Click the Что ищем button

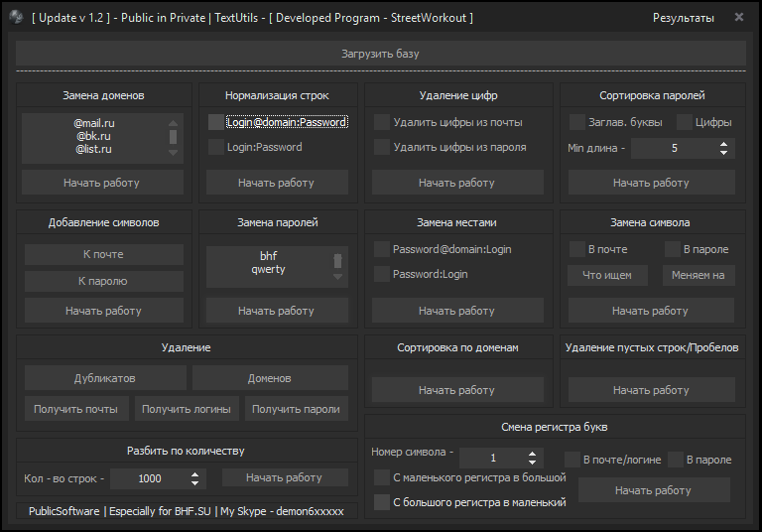pos(607,275)
